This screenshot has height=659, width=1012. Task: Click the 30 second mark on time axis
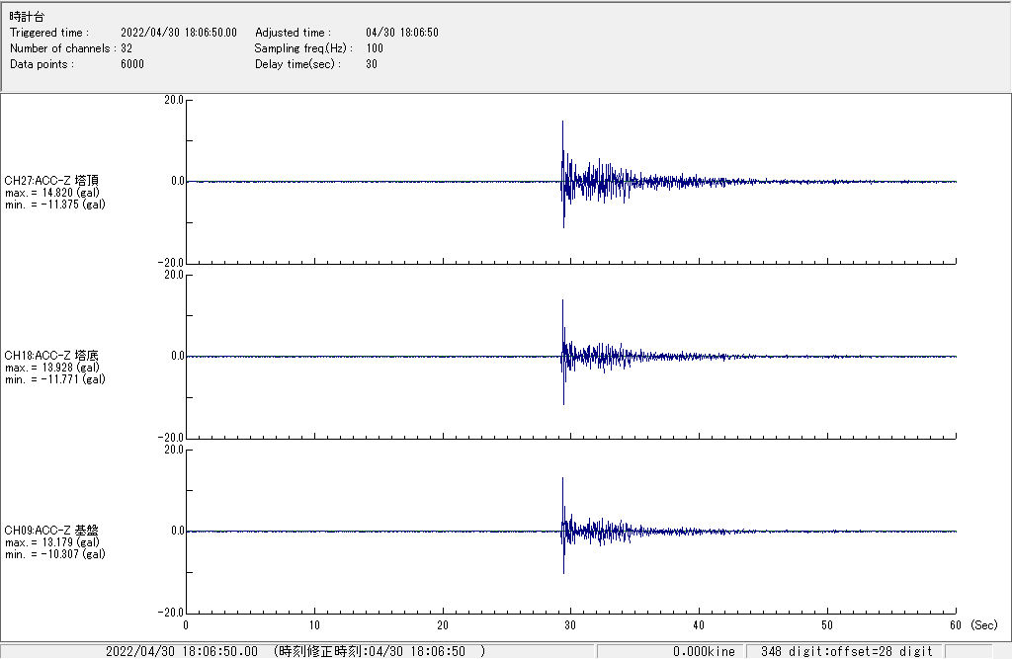coord(570,625)
